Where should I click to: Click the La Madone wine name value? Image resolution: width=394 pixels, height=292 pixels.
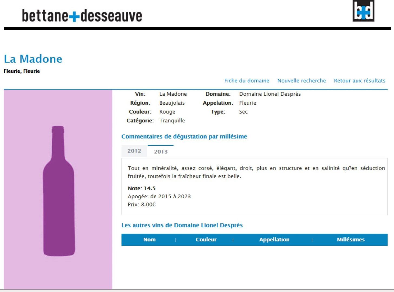click(x=173, y=94)
